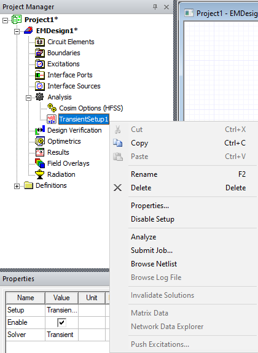Click the Boundaries folder icon
The width and height of the screenshot is (258, 353).
point(40,53)
